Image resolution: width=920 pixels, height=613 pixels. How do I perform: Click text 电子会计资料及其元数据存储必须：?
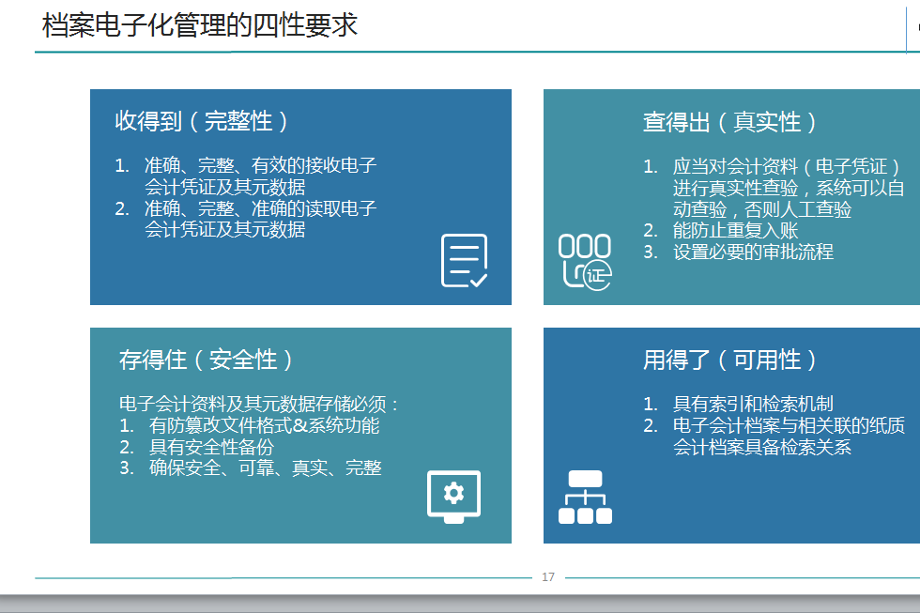coord(260,404)
